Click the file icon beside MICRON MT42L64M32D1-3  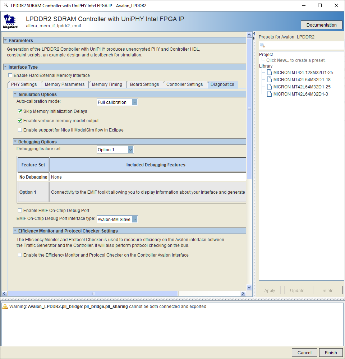click(270, 94)
